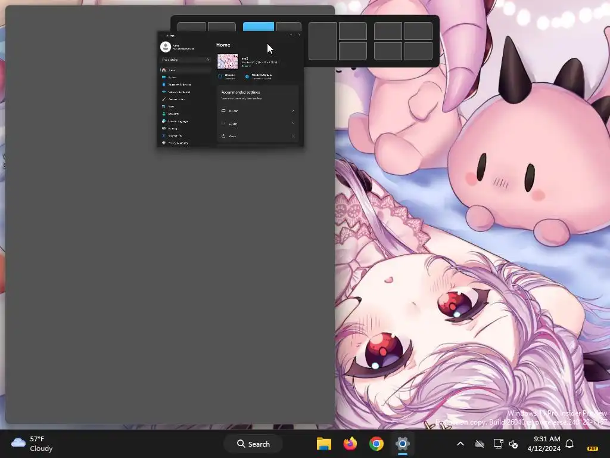Launch Google Chrome from the taskbar
The image size is (610, 458).
click(376, 444)
